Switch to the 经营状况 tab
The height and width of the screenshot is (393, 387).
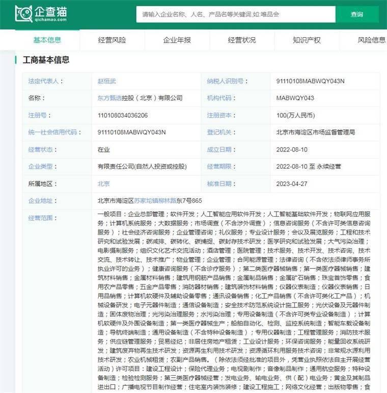(242, 40)
